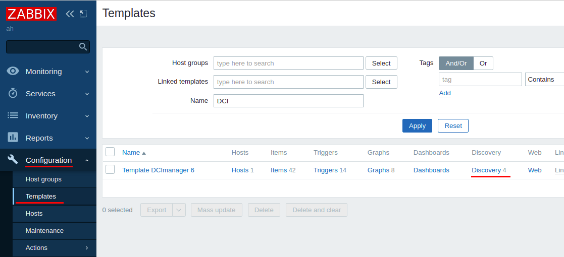
Task: Click the Apply filter button
Action: [417, 125]
